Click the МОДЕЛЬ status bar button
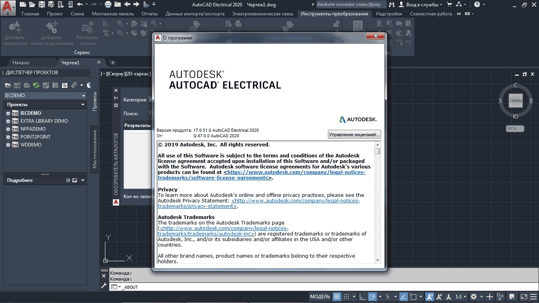539x303 pixels. tap(320, 297)
